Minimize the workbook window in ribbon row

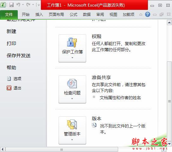coord(155,15)
